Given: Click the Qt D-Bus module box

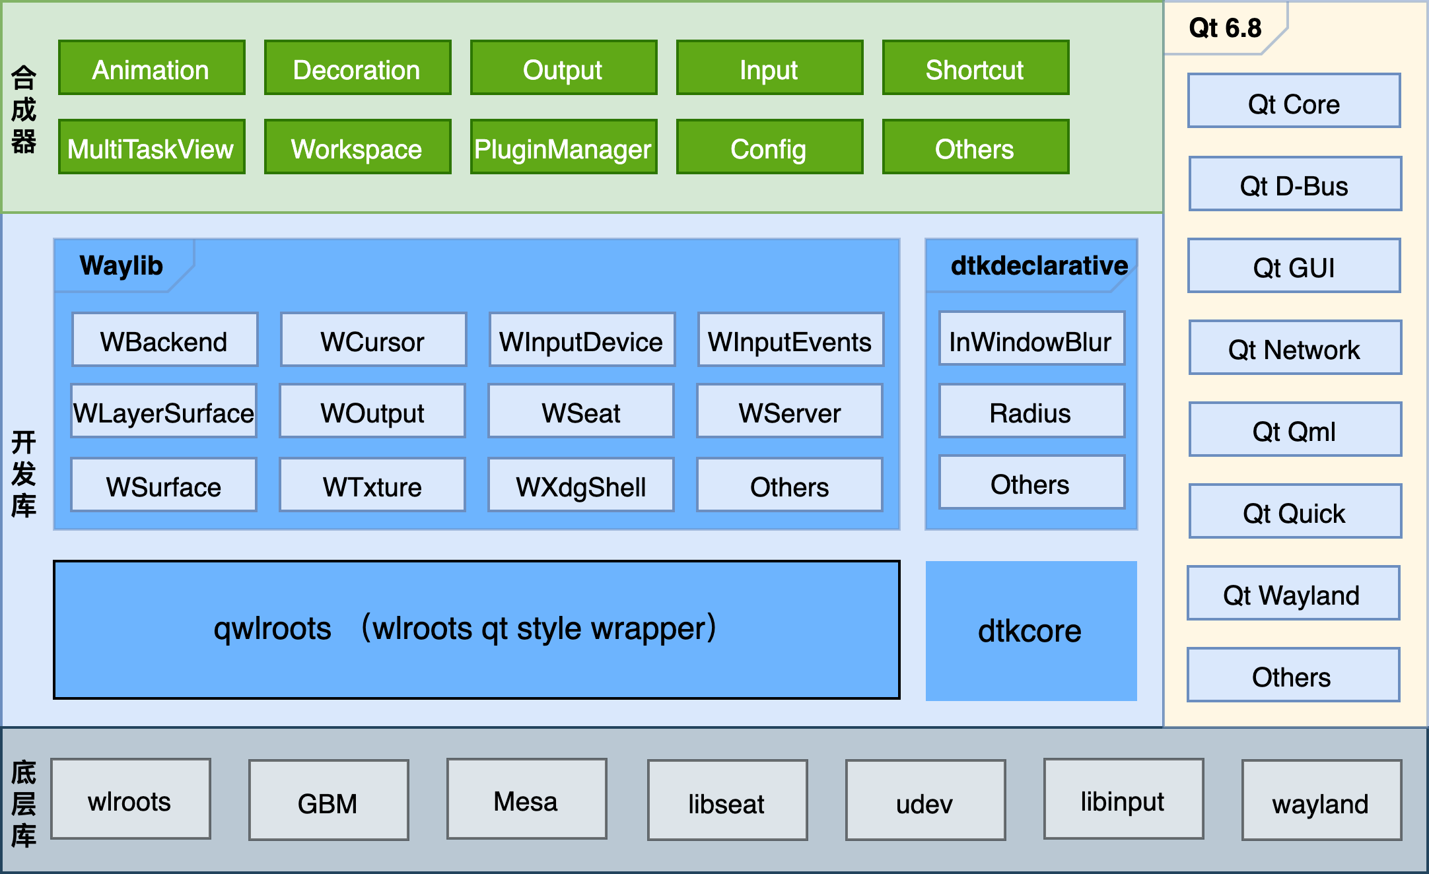Looking at the screenshot, I should click(x=1294, y=184).
